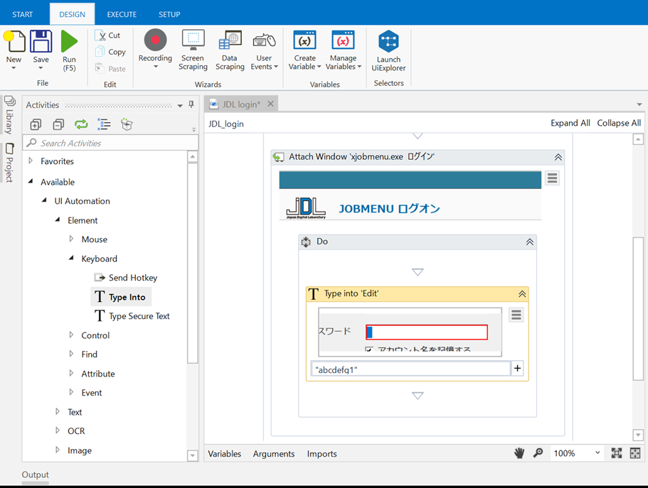Click the text field containing "abcdefg1"
This screenshot has height=488, width=648.
410,369
